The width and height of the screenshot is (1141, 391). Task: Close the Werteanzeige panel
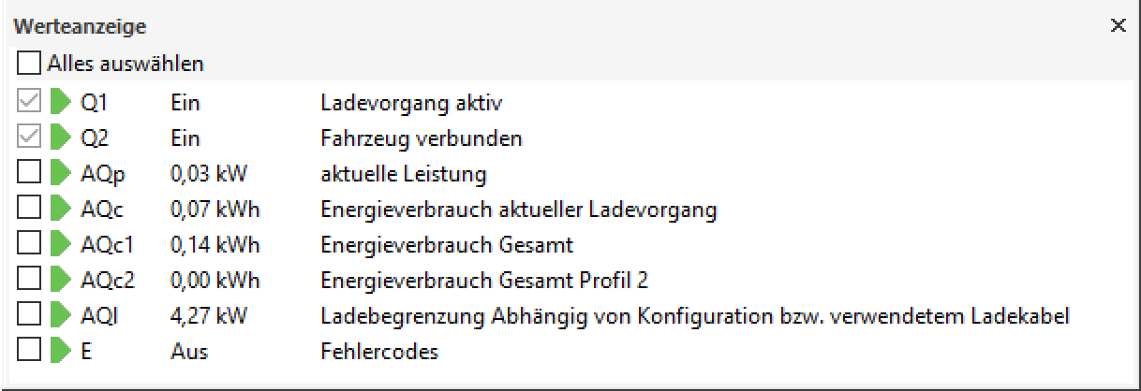point(1118,26)
